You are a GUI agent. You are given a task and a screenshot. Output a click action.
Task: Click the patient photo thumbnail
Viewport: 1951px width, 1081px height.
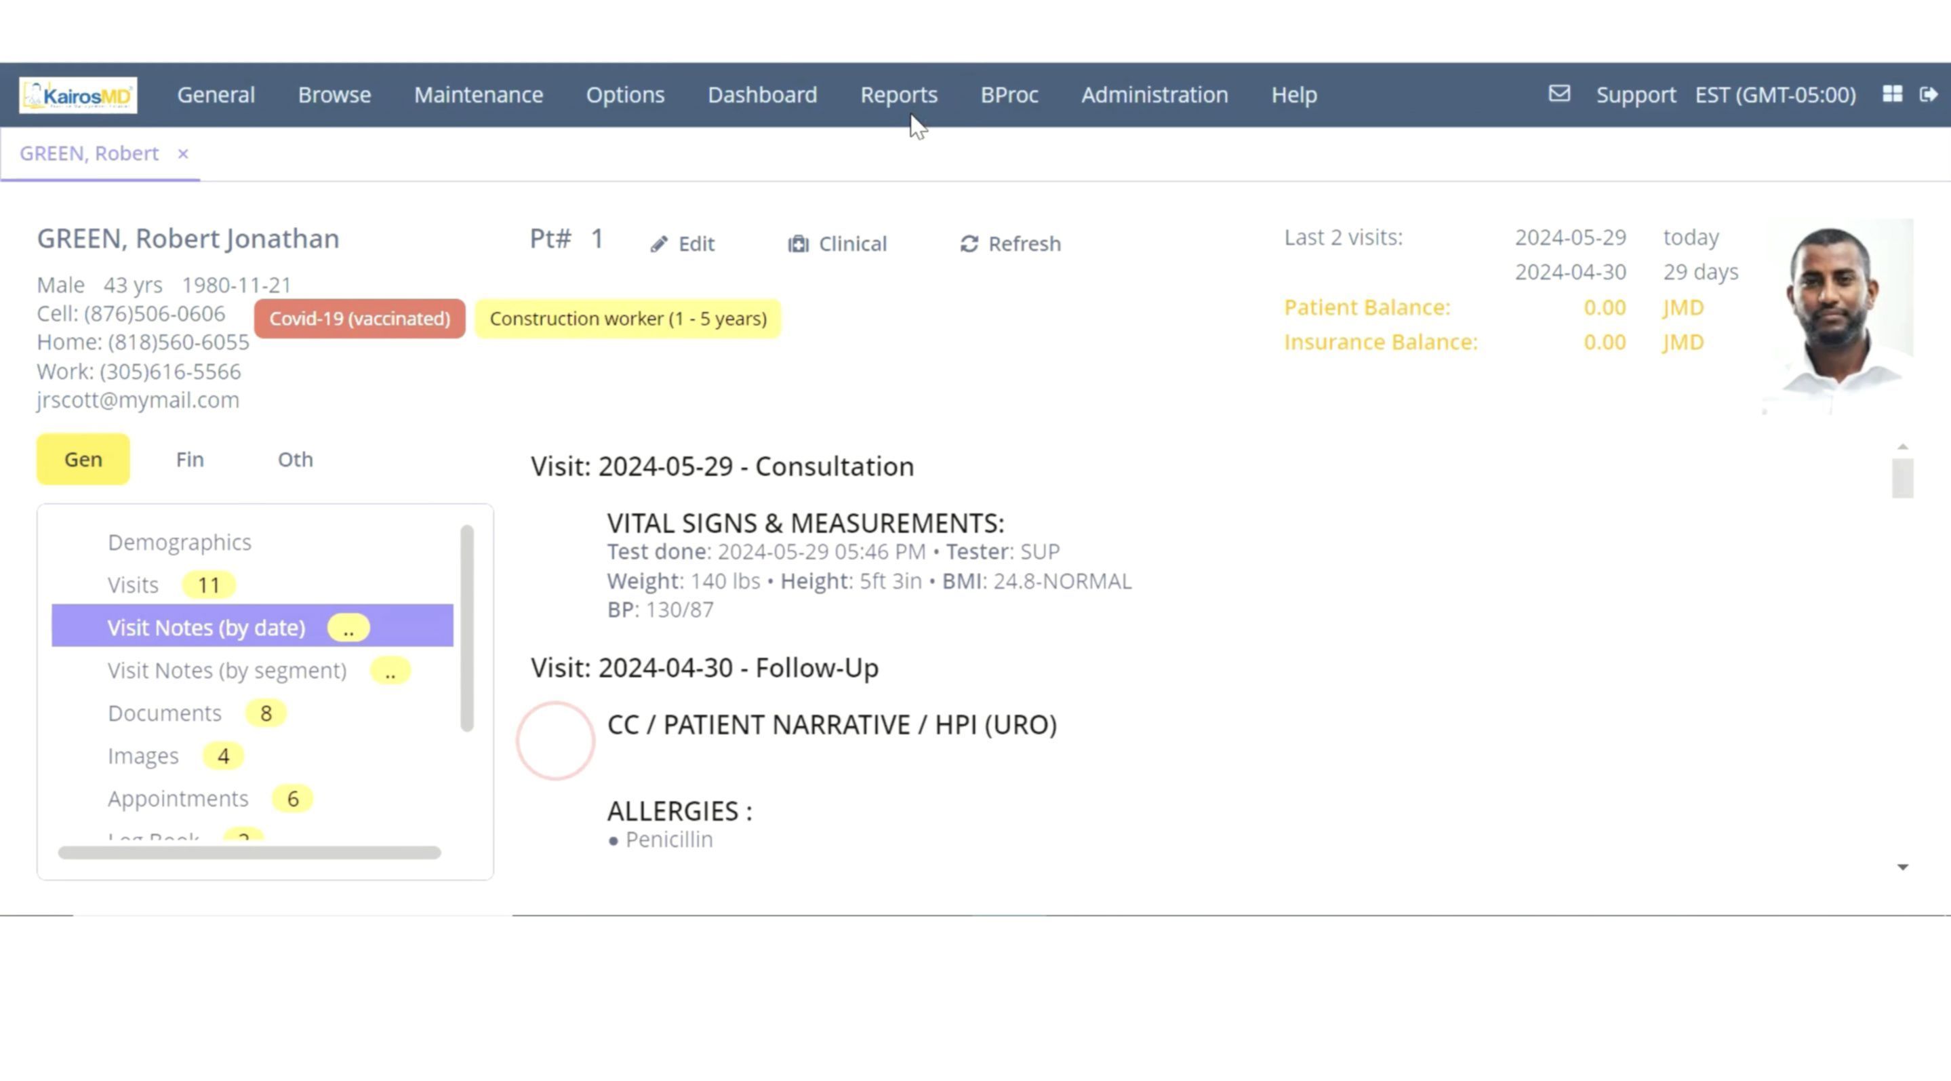[x=1840, y=316]
